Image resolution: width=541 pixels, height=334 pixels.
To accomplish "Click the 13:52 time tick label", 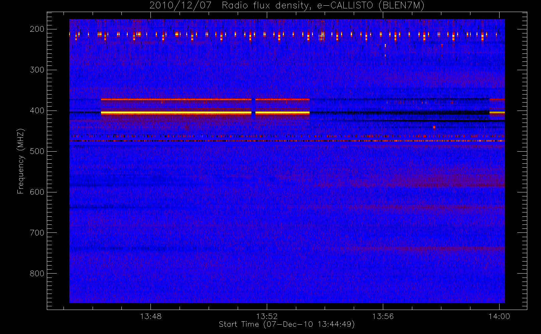I will tap(267, 316).
